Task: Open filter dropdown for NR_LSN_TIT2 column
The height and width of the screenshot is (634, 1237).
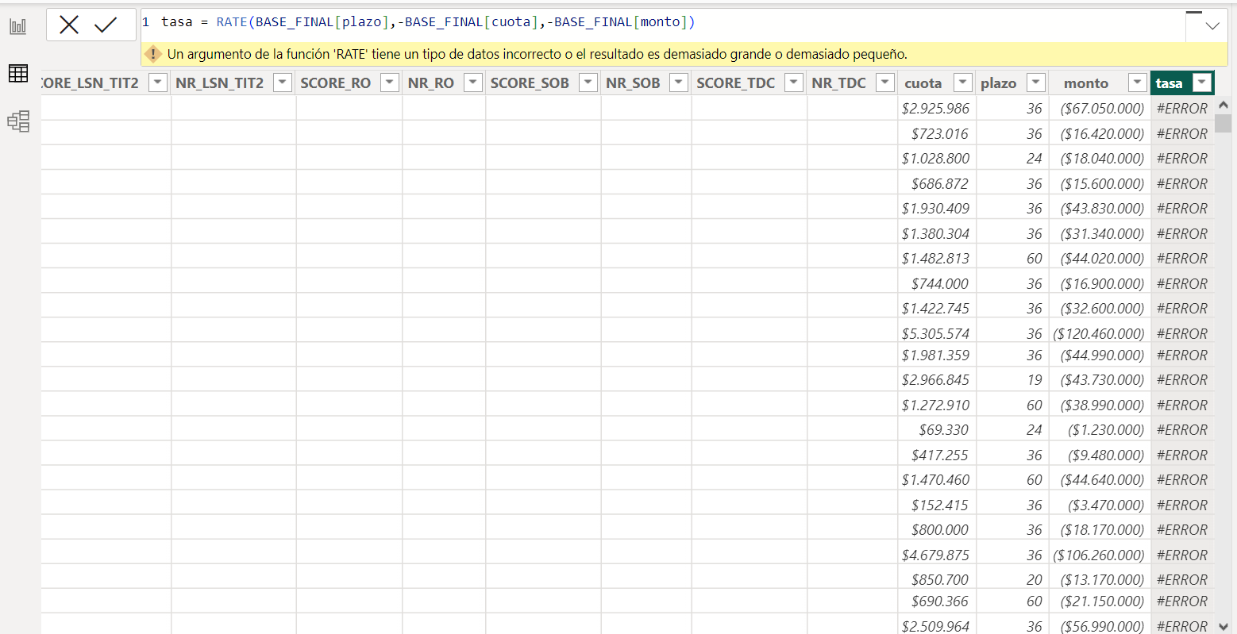Action: (283, 83)
